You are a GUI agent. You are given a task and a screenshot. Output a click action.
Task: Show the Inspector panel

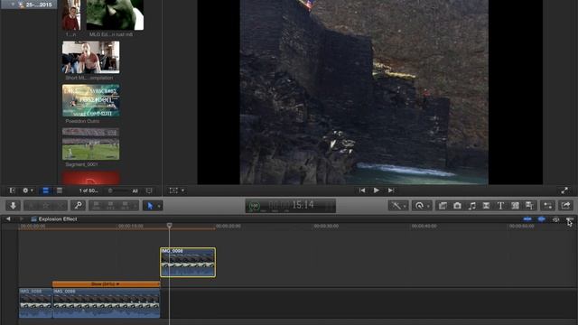point(548,206)
